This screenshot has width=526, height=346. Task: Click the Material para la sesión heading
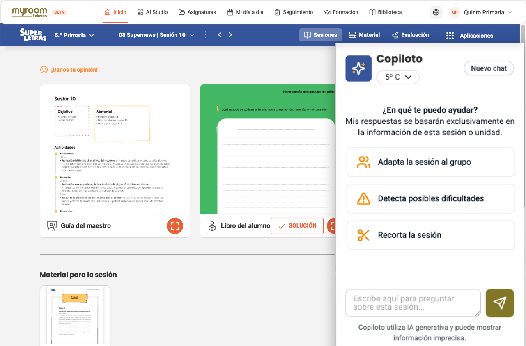point(78,275)
